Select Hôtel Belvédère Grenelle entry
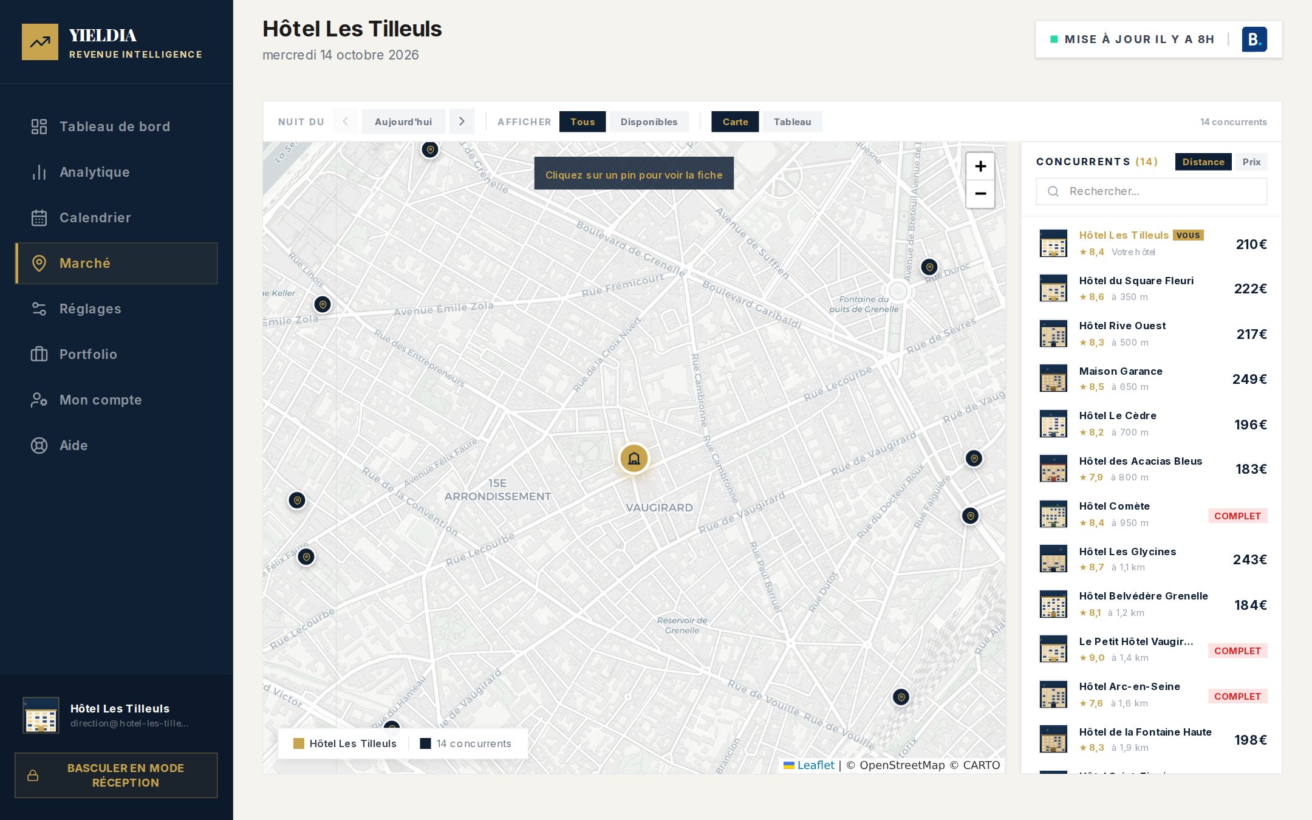This screenshot has height=820, width=1312. tap(1152, 604)
